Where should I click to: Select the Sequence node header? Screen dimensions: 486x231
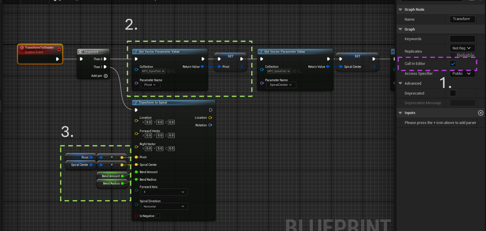[x=94, y=52]
